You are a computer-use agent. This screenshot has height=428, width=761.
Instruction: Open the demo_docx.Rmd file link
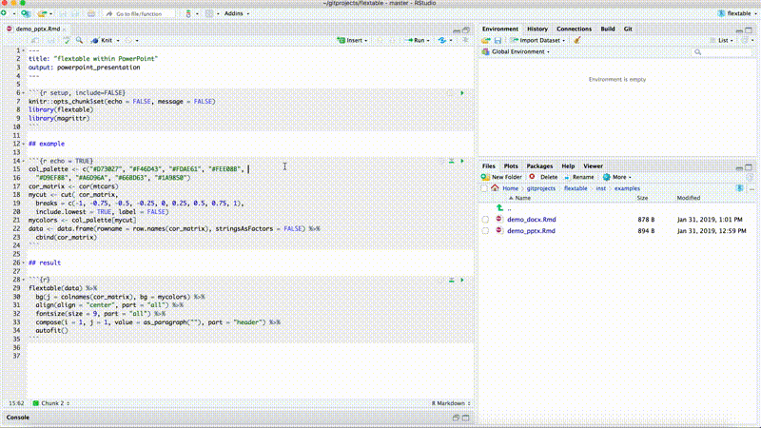point(532,220)
